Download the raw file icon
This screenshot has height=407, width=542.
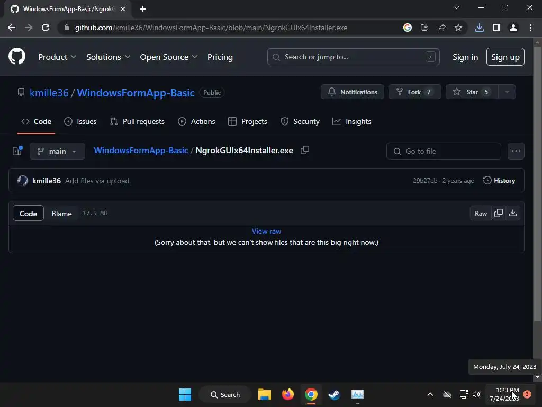point(513,213)
